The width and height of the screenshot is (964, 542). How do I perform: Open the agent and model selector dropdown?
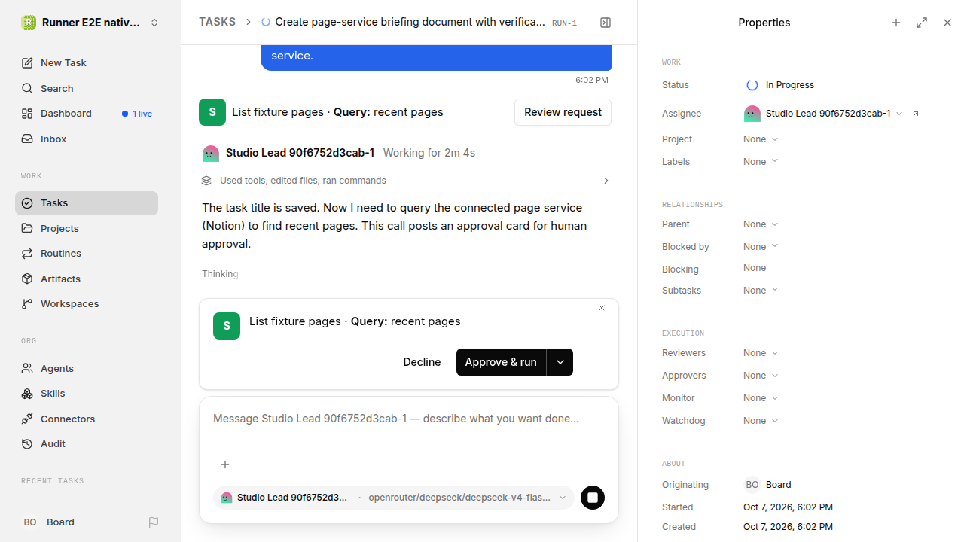click(394, 498)
